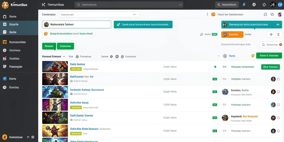The height and width of the screenshot is (142, 284).
Task: Click the Komunitas lion logo in the sidebar
Action: tap(5, 5)
